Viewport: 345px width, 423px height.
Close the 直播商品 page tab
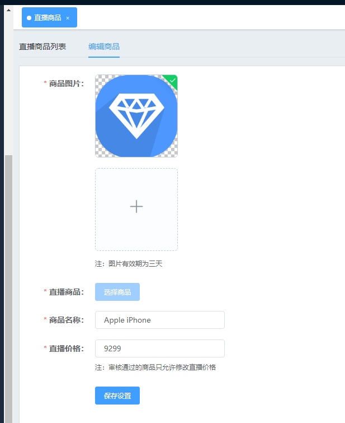[x=68, y=18]
